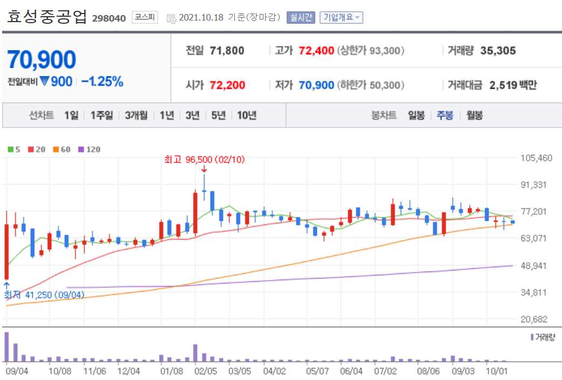This screenshot has width=562, height=380.
Task: Select the 선차트 line chart option
Action: coord(41,115)
